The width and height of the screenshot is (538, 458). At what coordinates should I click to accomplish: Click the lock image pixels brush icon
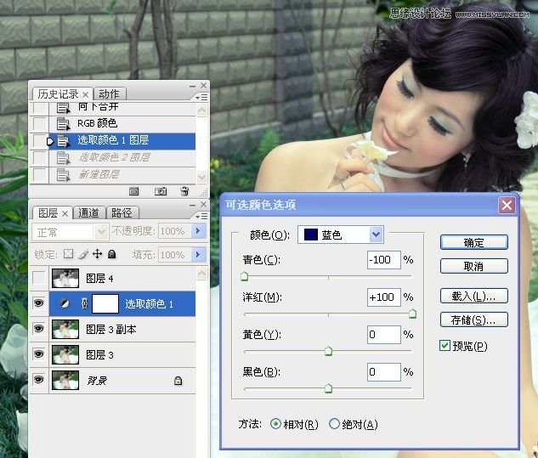pos(83,254)
